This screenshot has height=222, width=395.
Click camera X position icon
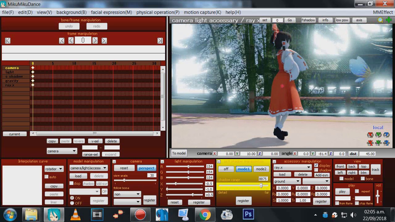coord(215,154)
